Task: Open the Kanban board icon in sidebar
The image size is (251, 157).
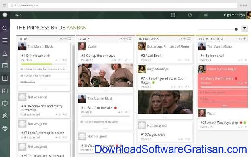Action: 5,78
